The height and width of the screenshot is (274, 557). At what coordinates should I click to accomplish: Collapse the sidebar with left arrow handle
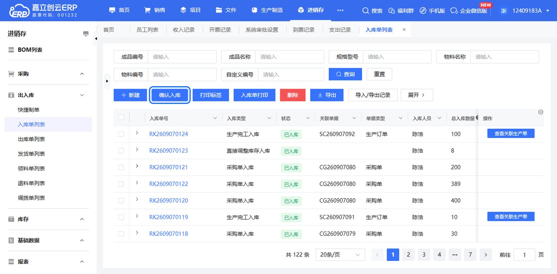(x=96, y=39)
